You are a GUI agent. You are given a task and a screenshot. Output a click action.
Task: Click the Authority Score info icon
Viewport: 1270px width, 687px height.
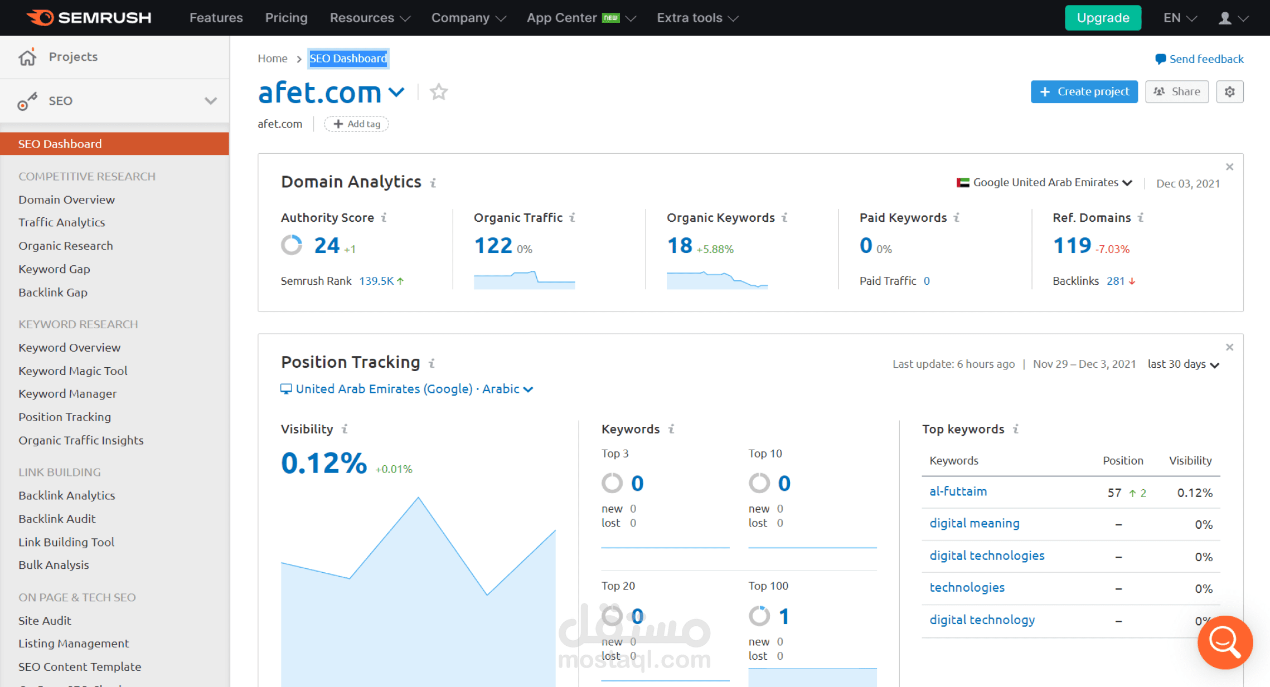coord(384,217)
